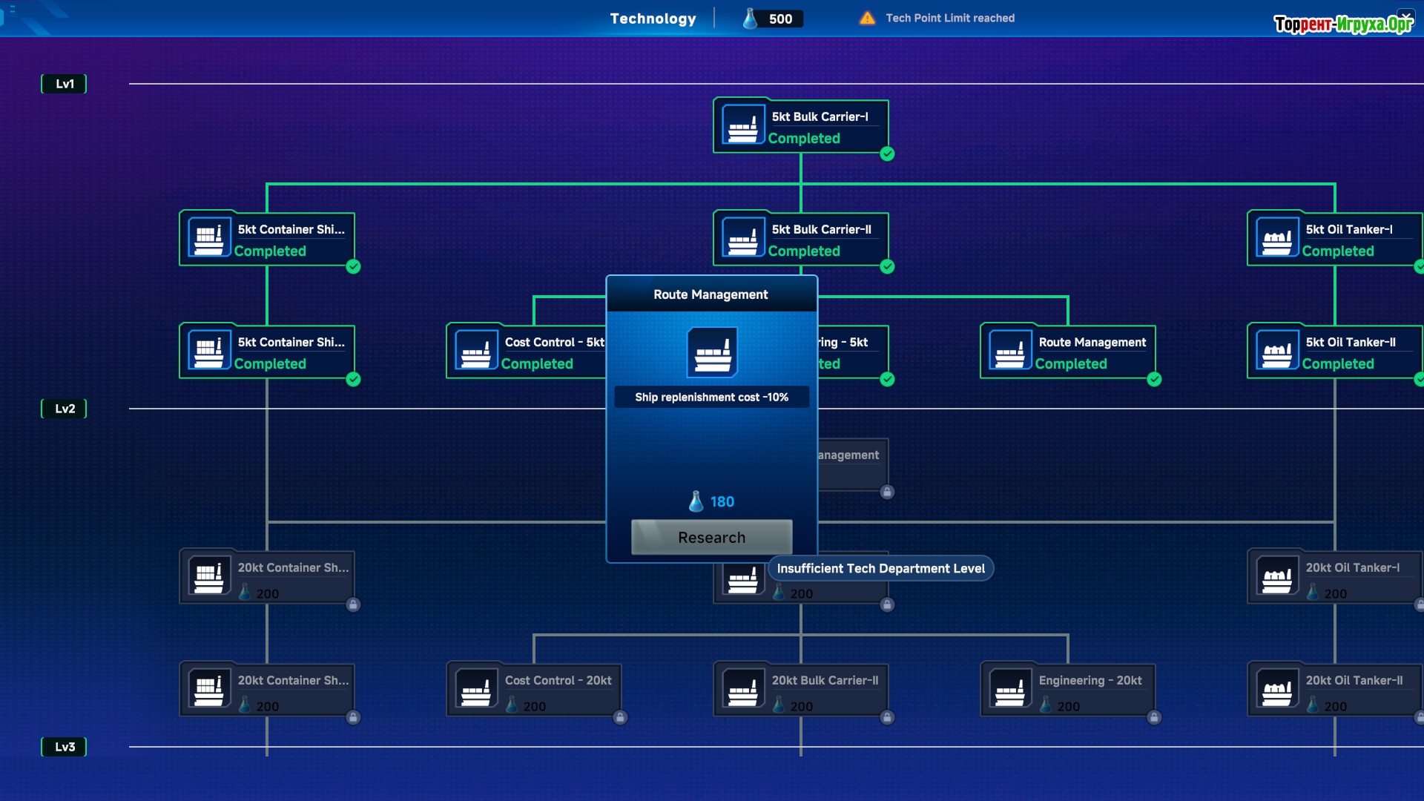Click green checkmark on 5kt Bulk Carrier-I
This screenshot has width=1424, height=801.
pos(887,154)
